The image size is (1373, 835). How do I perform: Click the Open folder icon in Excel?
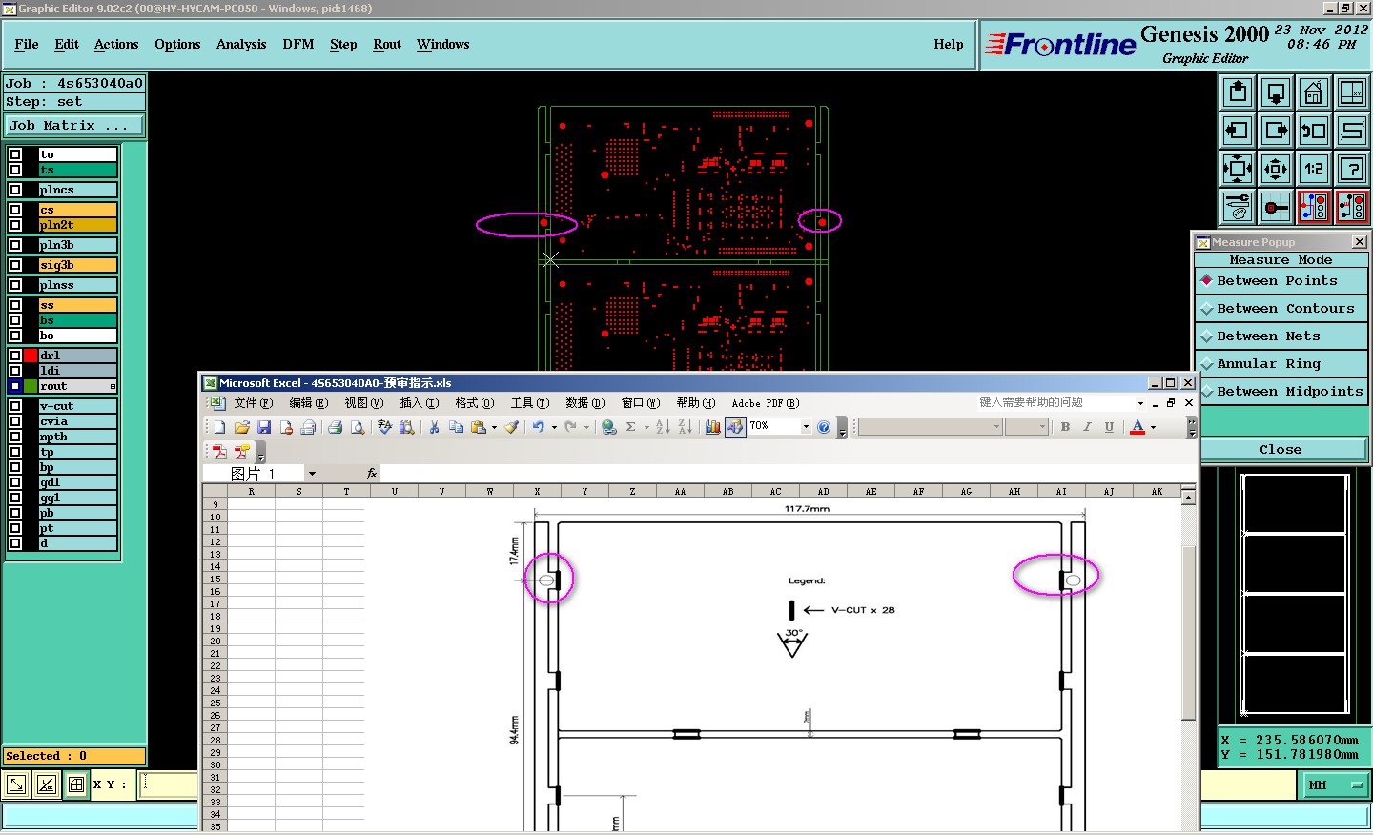[242, 427]
